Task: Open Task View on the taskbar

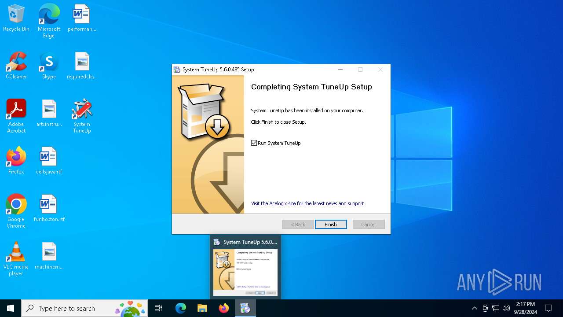Action: pos(158,308)
